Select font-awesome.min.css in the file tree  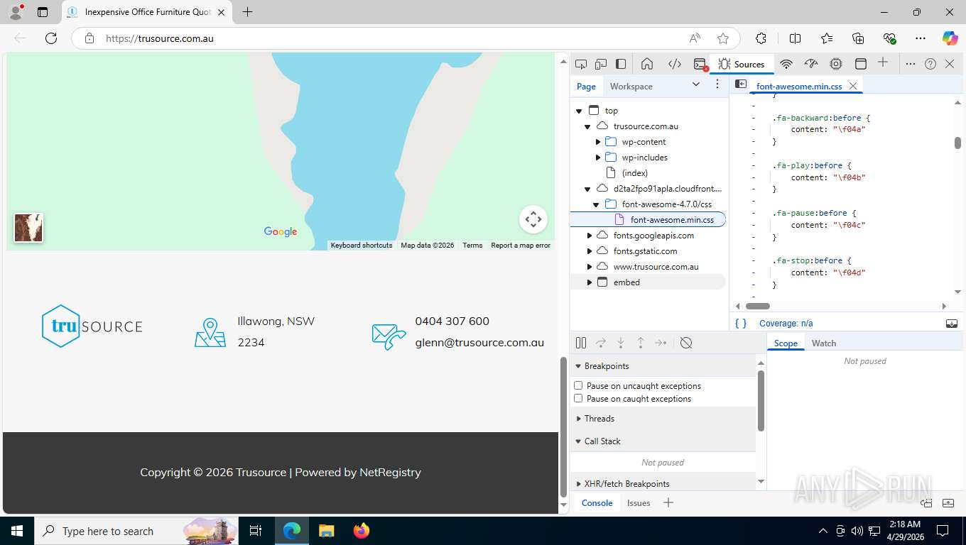(672, 220)
